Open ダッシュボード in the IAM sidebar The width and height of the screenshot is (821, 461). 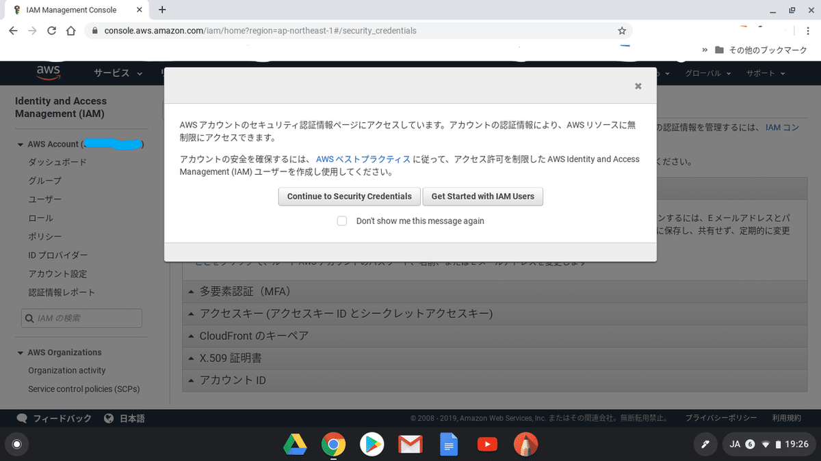coord(57,162)
